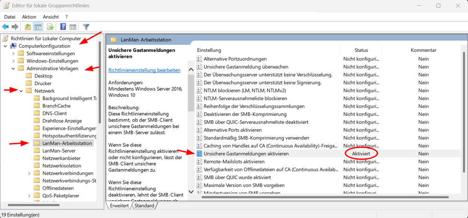
Task: Open the Aktion menu
Action: (x=29, y=17)
